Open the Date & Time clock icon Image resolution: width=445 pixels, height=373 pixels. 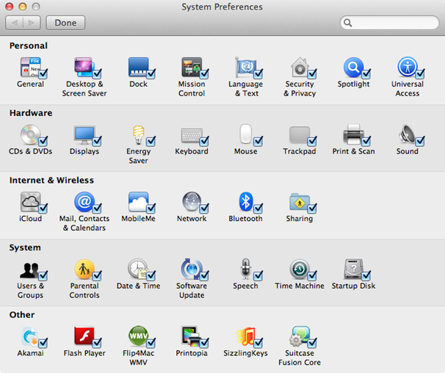pos(137,268)
